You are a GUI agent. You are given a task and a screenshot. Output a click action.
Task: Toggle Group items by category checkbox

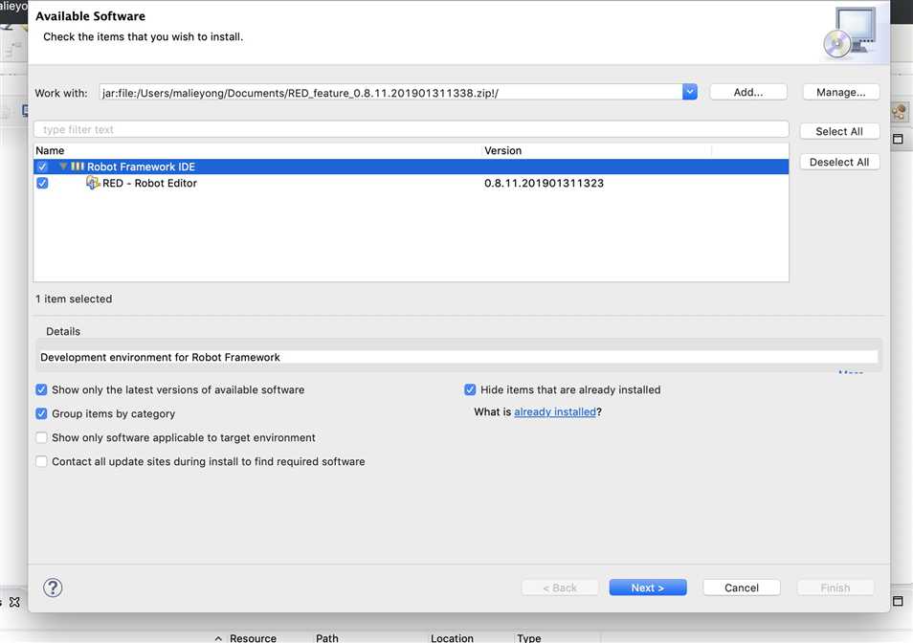pos(41,413)
